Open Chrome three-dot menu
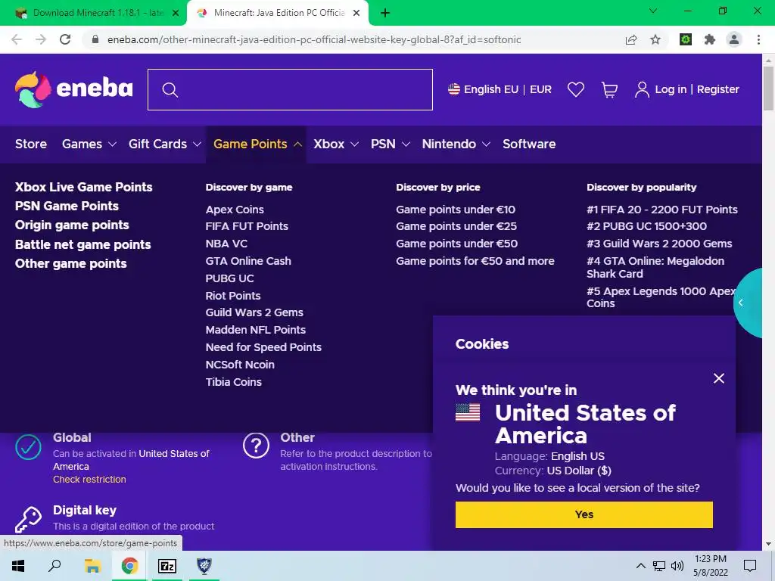 [758, 39]
